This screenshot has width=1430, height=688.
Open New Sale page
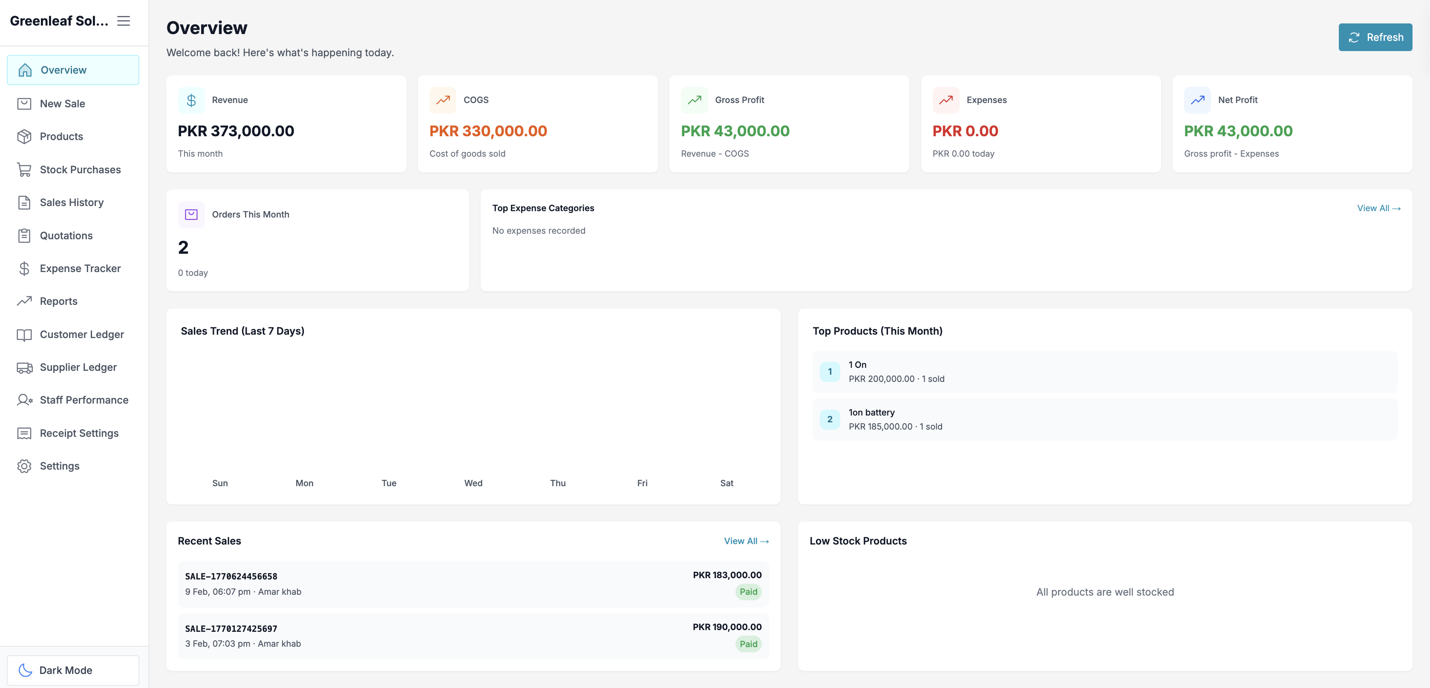pyautogui.click(x=73, y=104)
